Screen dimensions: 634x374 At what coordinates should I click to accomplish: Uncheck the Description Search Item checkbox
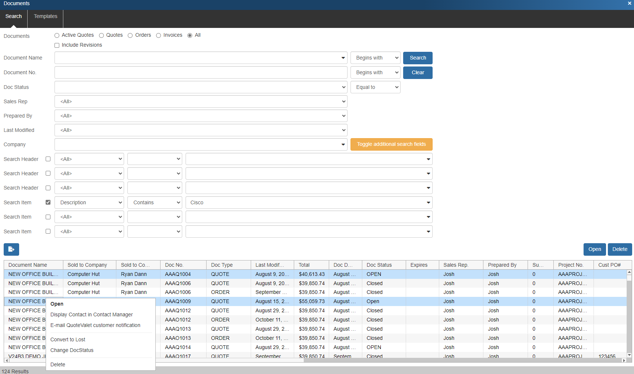48,202
